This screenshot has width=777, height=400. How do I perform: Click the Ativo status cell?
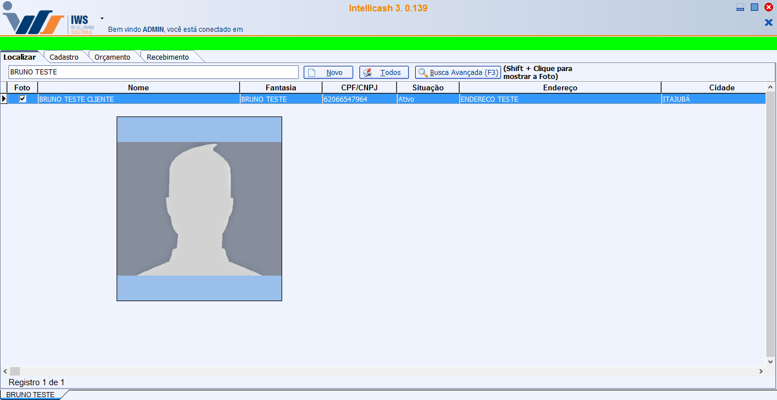(x=428, y=99)
